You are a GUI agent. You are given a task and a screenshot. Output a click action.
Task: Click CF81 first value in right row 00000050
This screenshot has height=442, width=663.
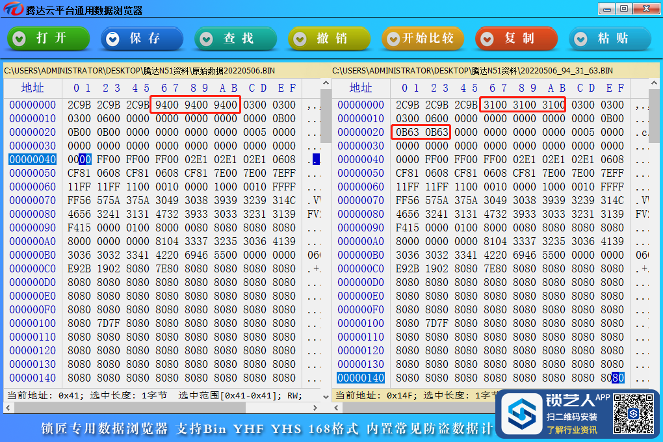pos(407,173)
